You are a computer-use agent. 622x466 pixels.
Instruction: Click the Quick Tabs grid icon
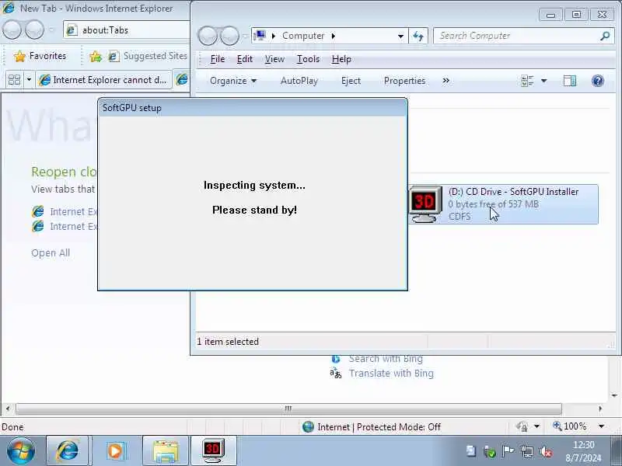click(x=14, y=80)
